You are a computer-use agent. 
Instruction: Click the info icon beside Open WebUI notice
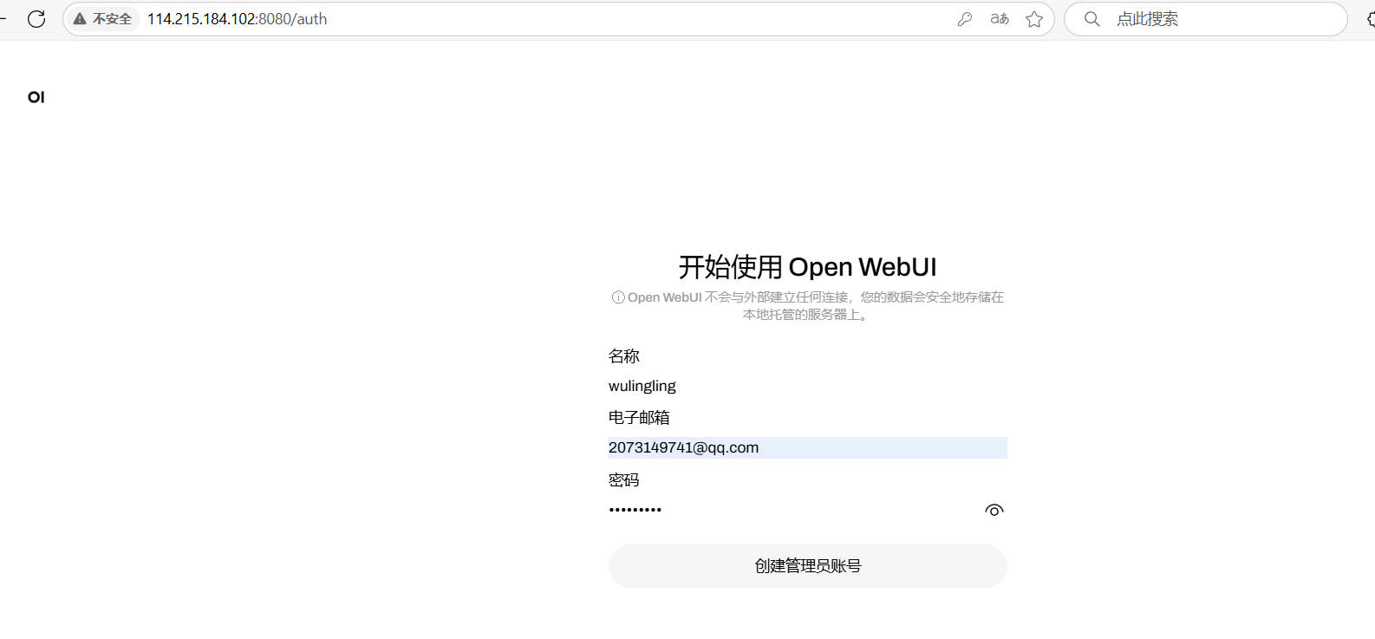(618, 297)
